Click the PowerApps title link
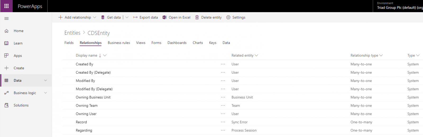The image size is (423, 137). point(30,6)
